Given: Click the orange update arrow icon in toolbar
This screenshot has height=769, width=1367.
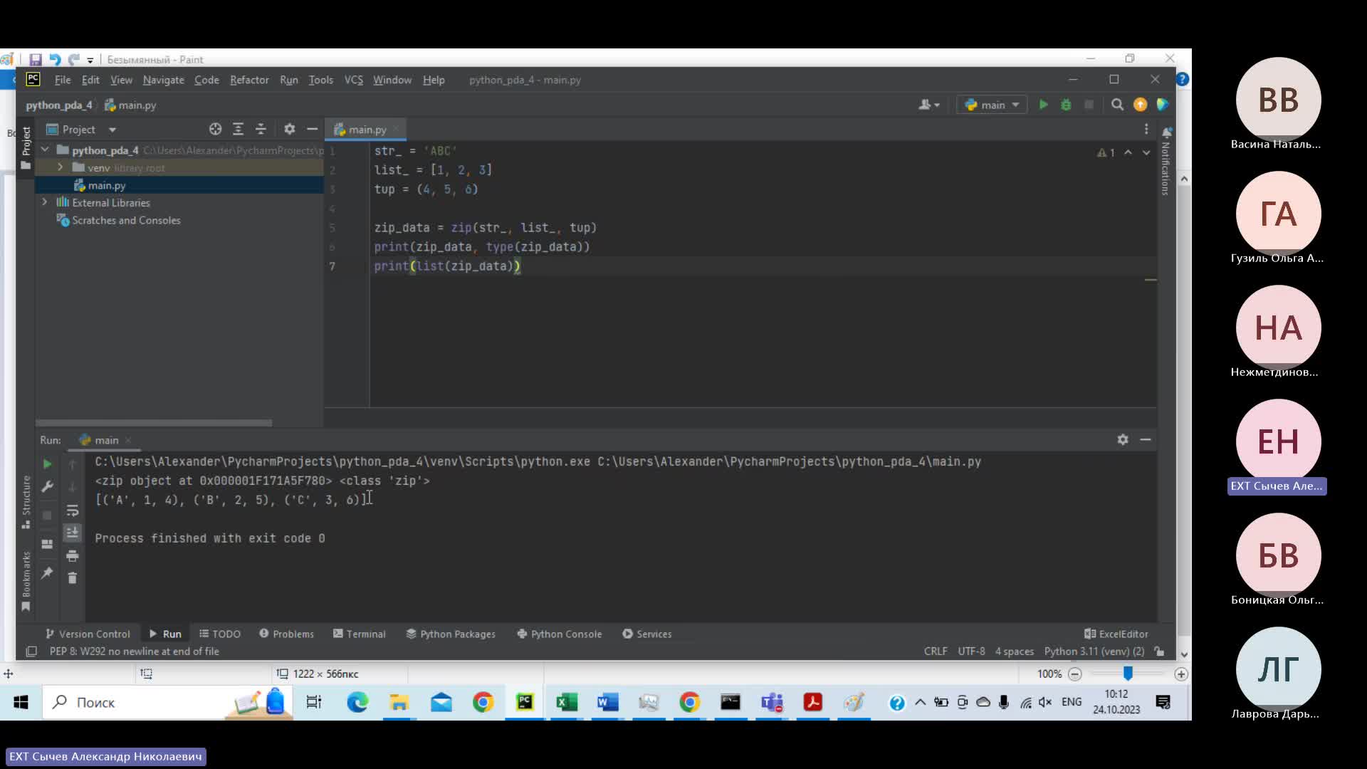Looking at the screenshot, I should [1140, 105].
